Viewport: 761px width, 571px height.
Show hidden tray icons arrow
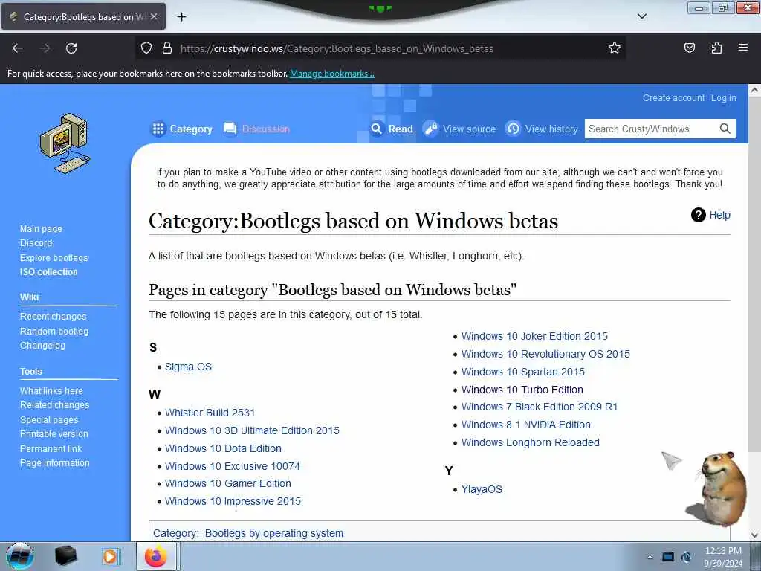point(650,557)
